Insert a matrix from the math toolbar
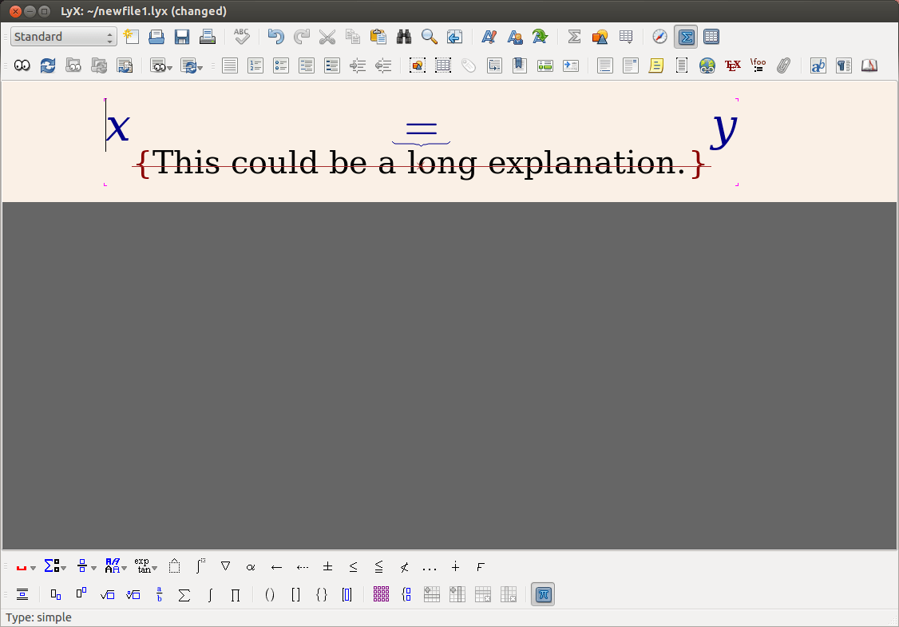 tap(381, 594)
